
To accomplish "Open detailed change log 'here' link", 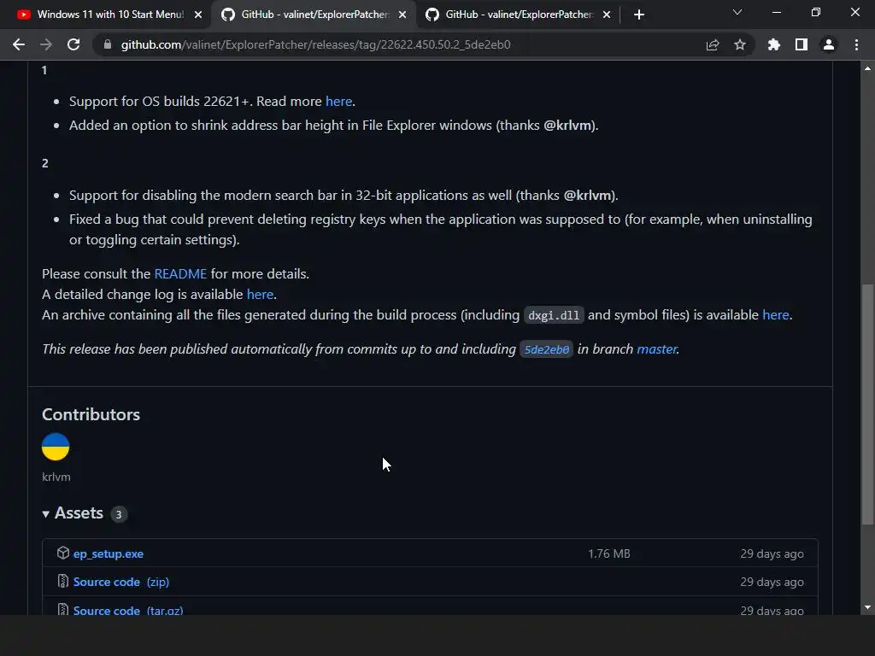I will coord(260,295).
